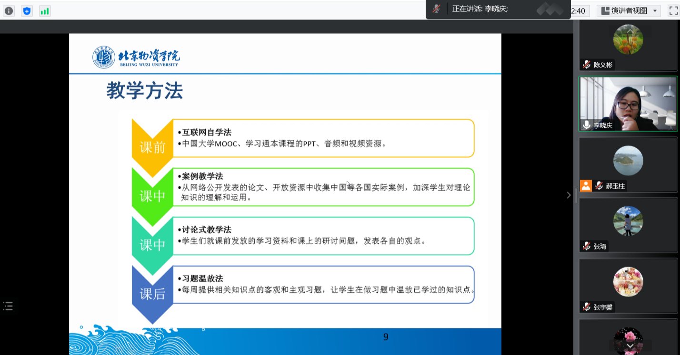Click muted mic icon next to 陈义彬

[x=587, y=65]
